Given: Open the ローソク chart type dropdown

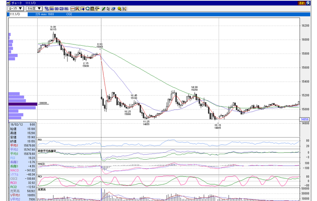Looking at the screenshot, I should point(15,8).
